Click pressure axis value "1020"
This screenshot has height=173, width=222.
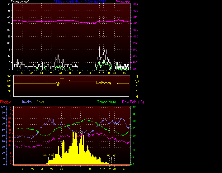click(135, 11)
